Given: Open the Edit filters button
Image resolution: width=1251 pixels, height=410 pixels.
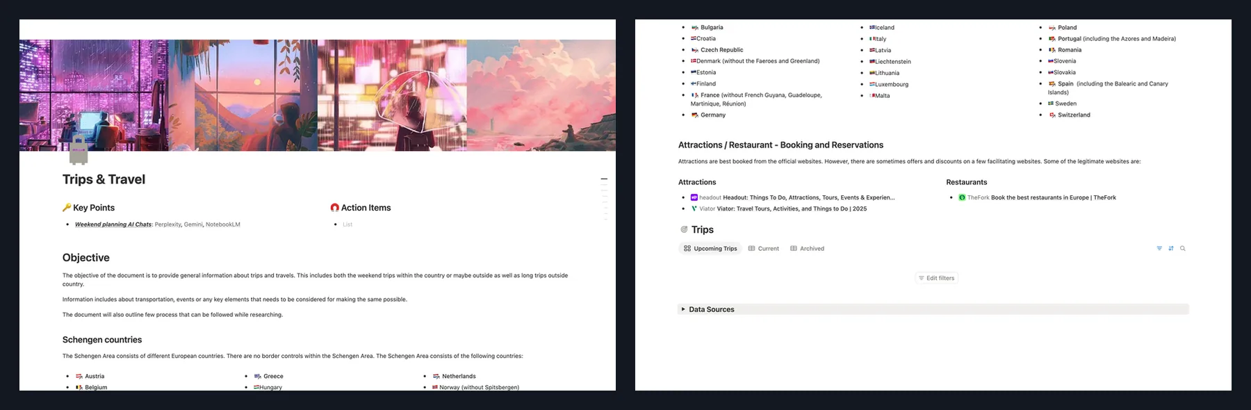Looking at the screenshot, I should click(x=937, y=278).
